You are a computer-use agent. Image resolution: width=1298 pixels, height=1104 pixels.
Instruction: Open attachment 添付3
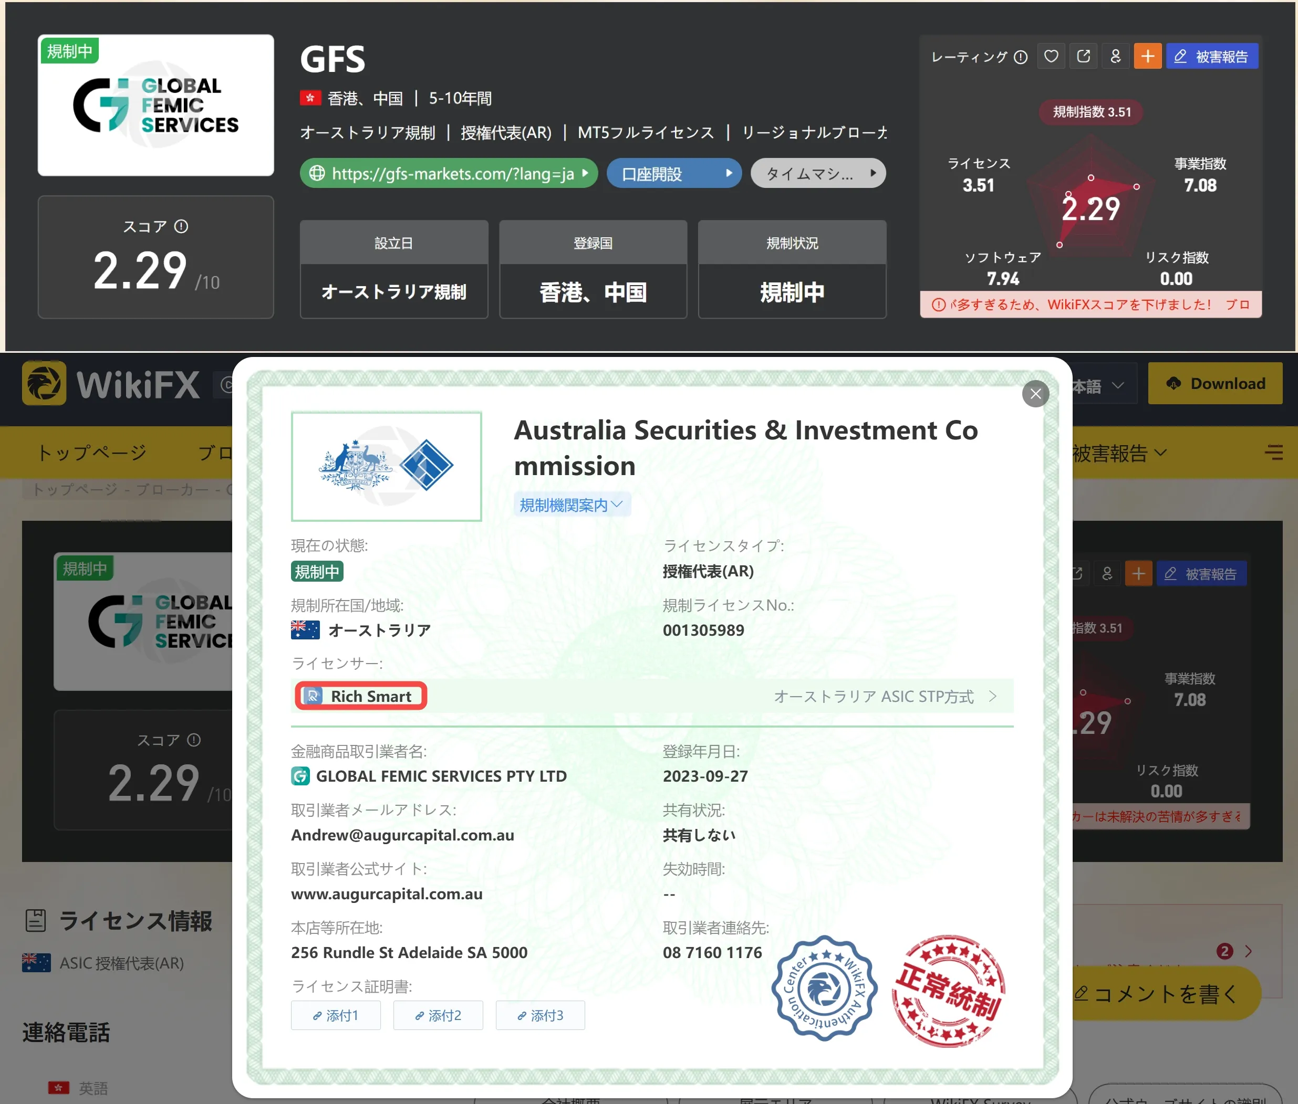coord(541,1015)
